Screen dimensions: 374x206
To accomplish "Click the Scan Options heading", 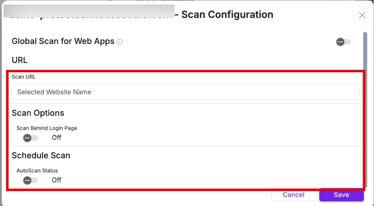I will pos(38,113).
